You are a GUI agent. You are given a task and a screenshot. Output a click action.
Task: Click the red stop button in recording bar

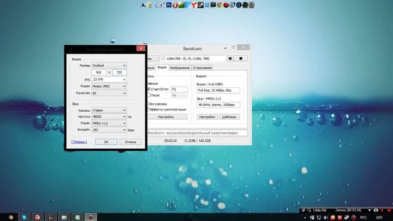coord(389,210)
